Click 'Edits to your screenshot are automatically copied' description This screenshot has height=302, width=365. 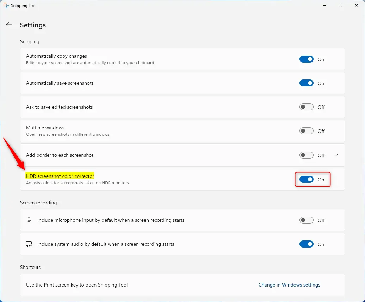(x=90, y=63)
